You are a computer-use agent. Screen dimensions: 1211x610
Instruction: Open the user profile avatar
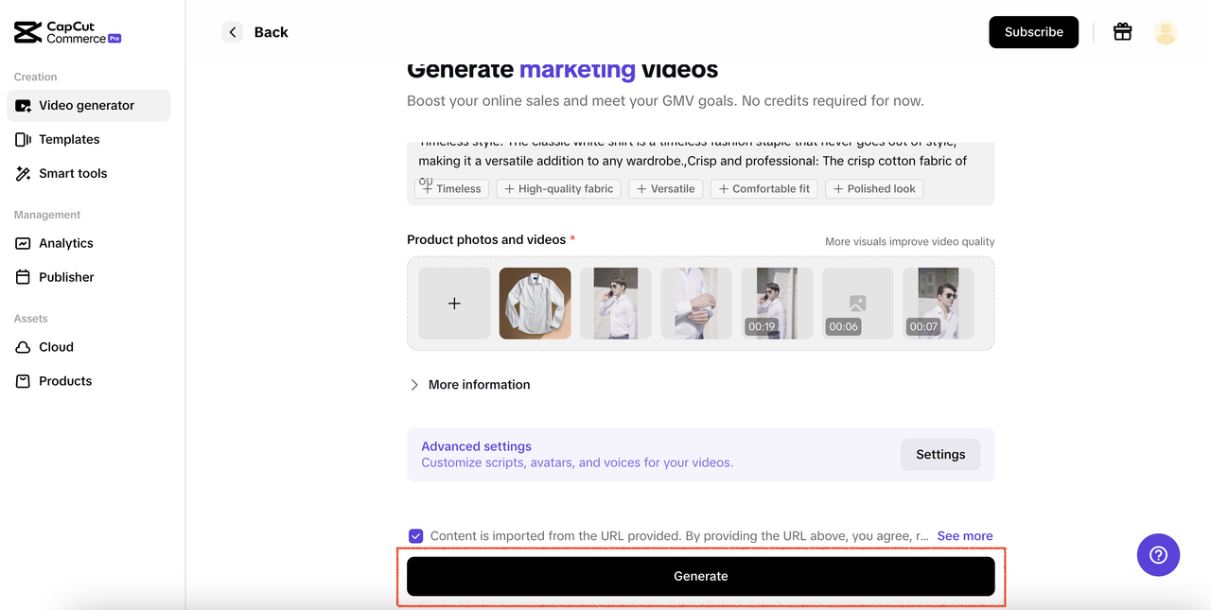1166,32
